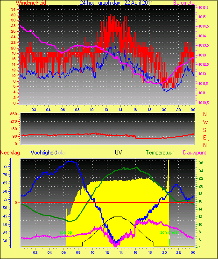Click the red zero precipitation marker
Viewport: 218px width, 259px height.
16,203
